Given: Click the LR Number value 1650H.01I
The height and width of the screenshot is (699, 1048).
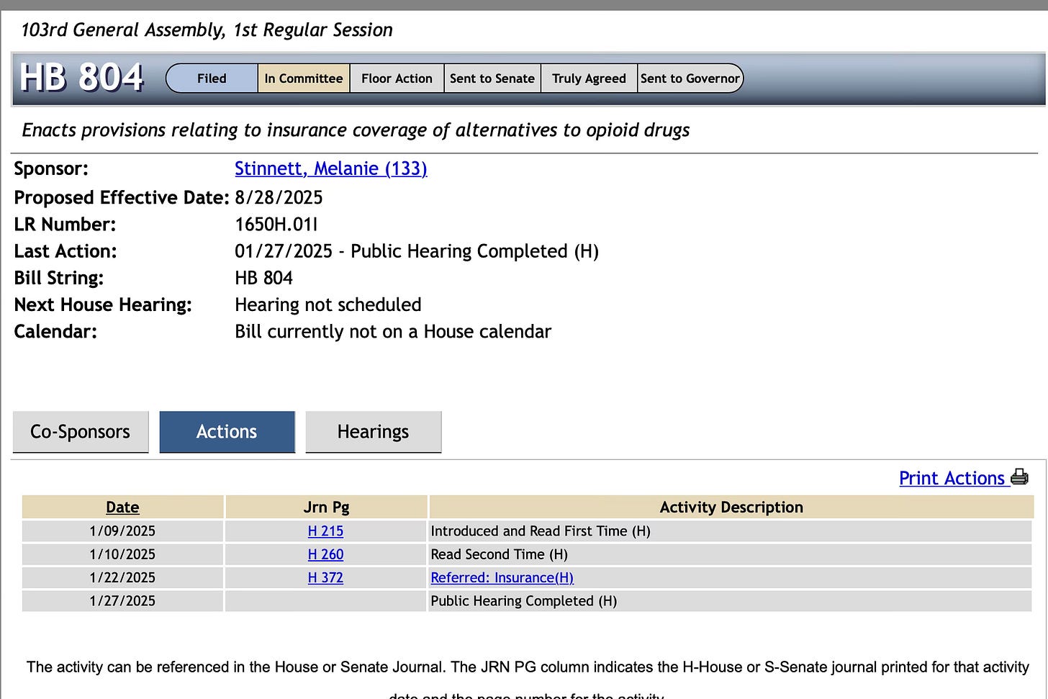Looking at the screenshot, I should click(276, 225).
